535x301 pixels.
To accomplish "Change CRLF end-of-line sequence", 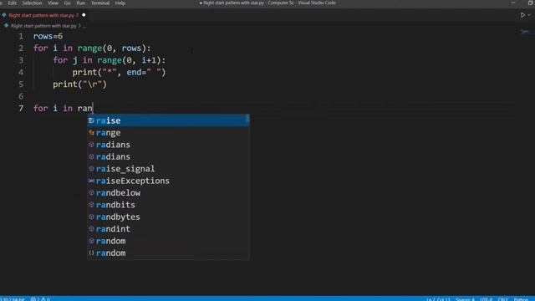I will pos(503,299).
